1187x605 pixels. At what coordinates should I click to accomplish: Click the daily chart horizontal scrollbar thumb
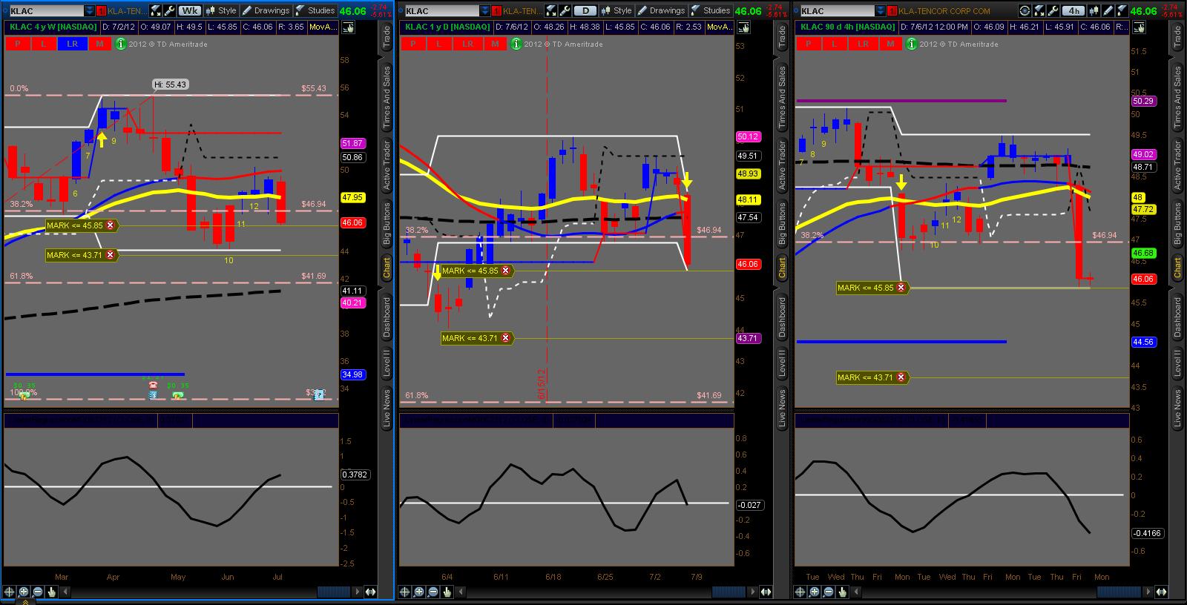click(x=730, y=592)
